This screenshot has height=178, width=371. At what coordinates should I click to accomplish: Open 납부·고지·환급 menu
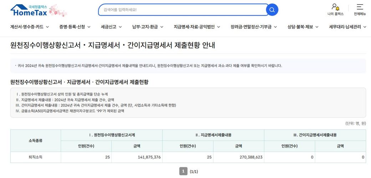click(x=148, y=27)
